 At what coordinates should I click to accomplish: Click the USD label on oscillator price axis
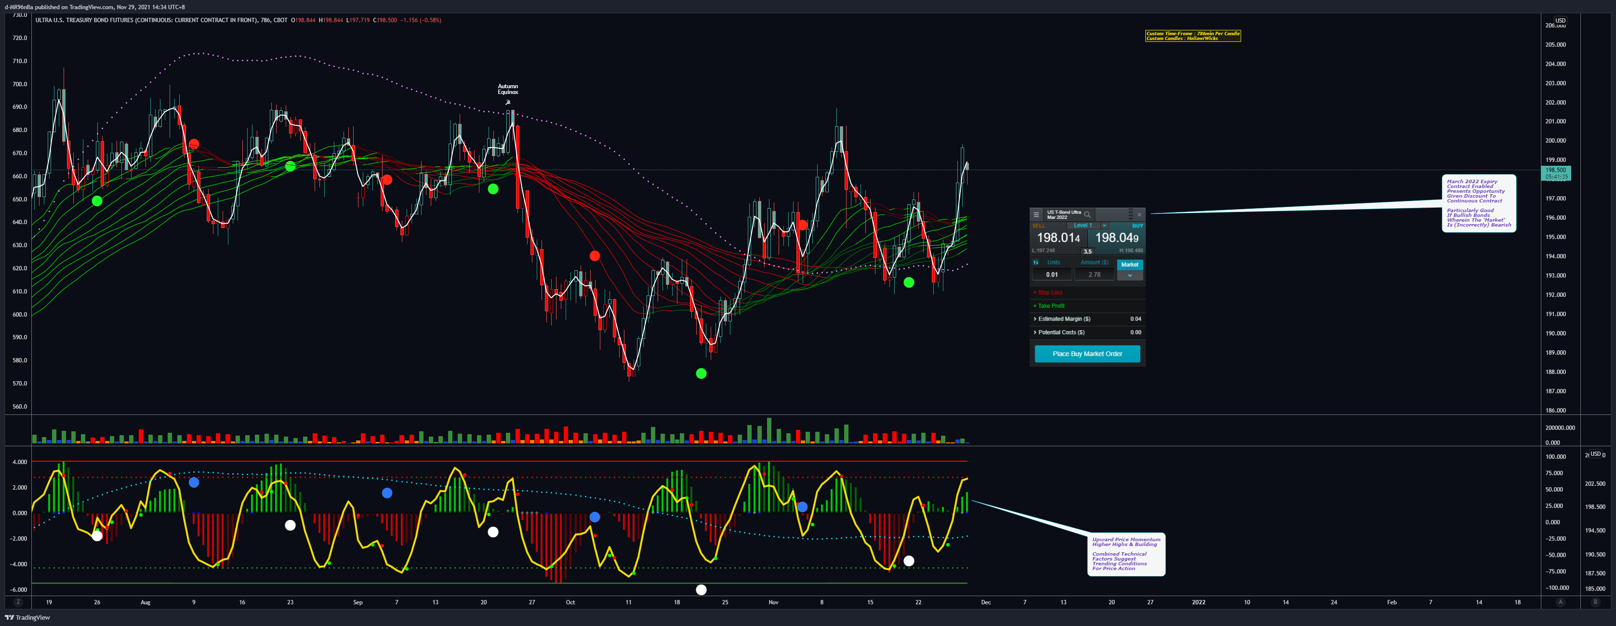pyautogui.click(x=1595, y=454)
